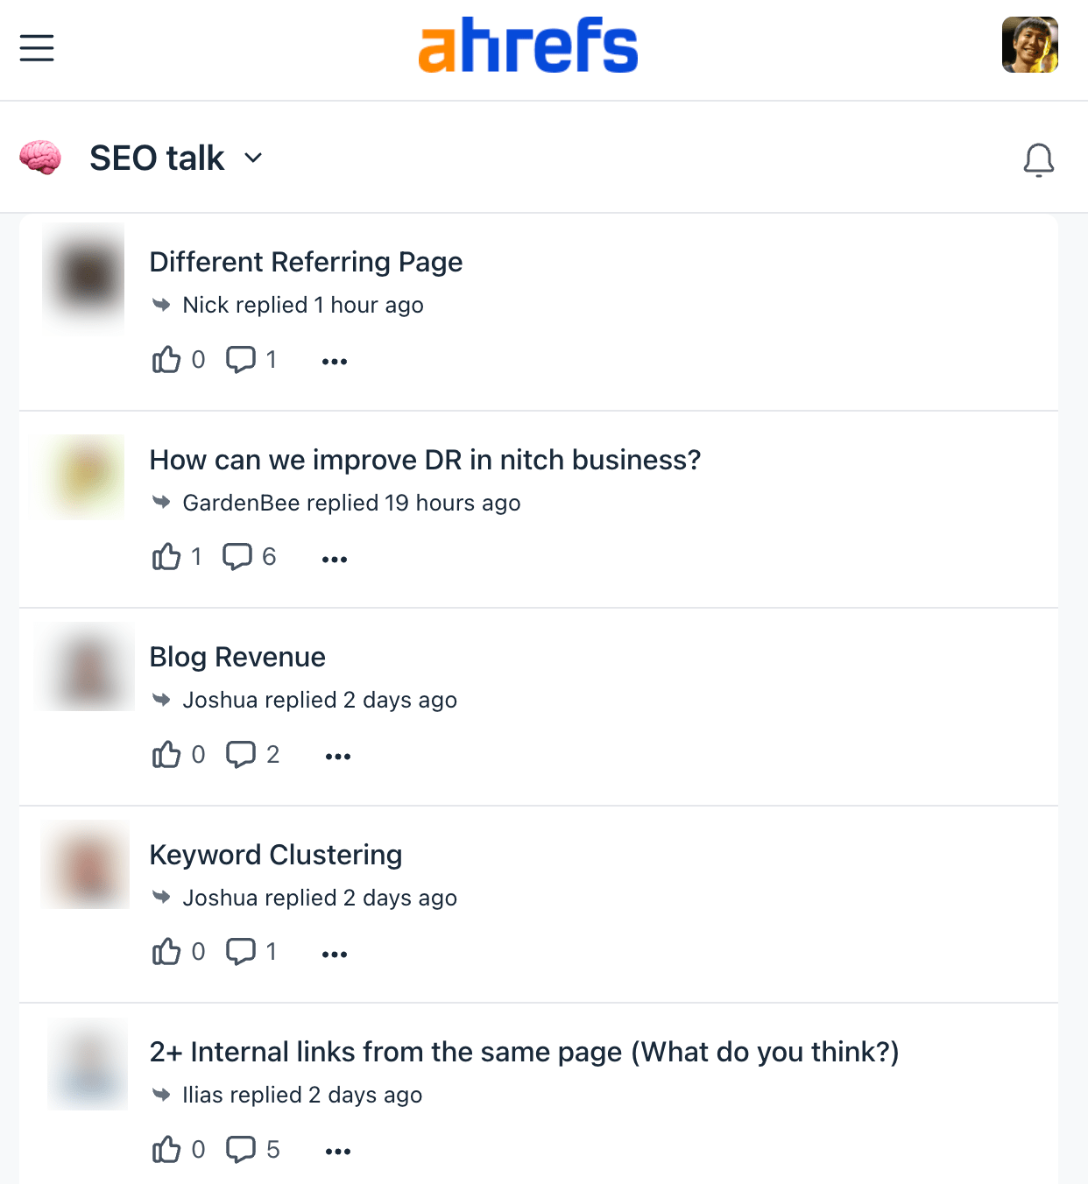The width and height of the screenshot is (1088, 1184).
Task: Click the brain emoji next to SEO talk
Action: [x=41, y=158]
